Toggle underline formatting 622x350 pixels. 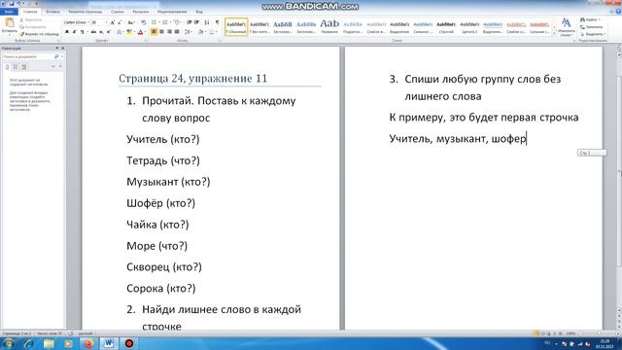tap(82, 32)
